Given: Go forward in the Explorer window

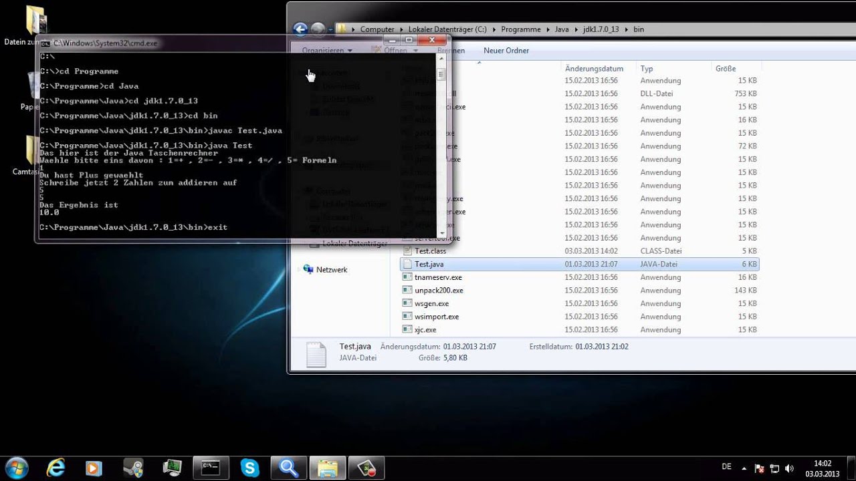Looking at the screenshot, I should (318, 29).
